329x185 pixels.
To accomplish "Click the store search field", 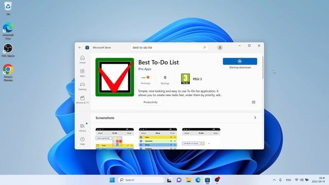I will tap(169, 48).
